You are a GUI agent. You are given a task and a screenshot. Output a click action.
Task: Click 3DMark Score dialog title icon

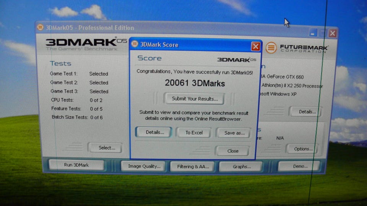click(134, 44)
